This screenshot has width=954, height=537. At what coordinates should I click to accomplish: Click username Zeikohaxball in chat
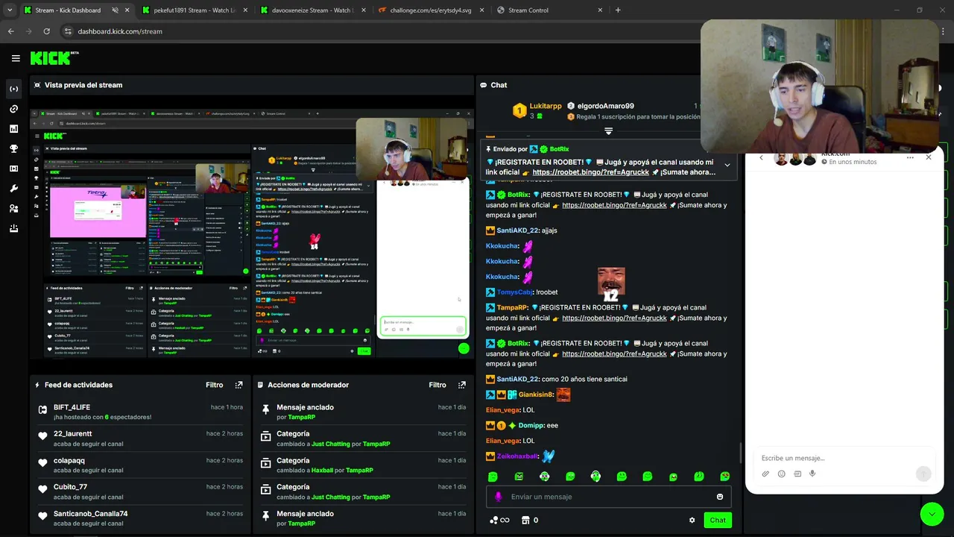tap(517, 456)
